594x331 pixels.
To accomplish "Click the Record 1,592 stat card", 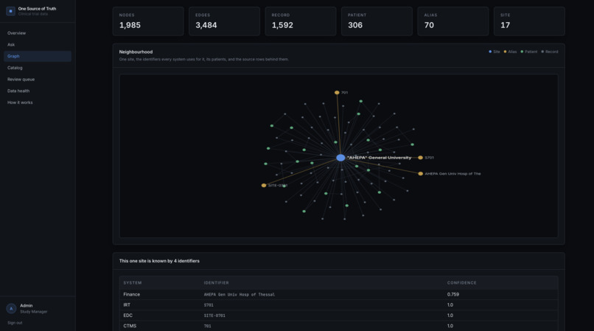I will [301, 21].
